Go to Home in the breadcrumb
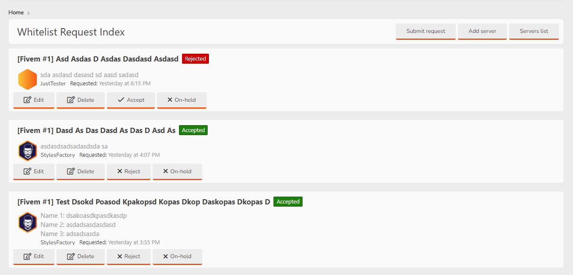 [16, 13]
